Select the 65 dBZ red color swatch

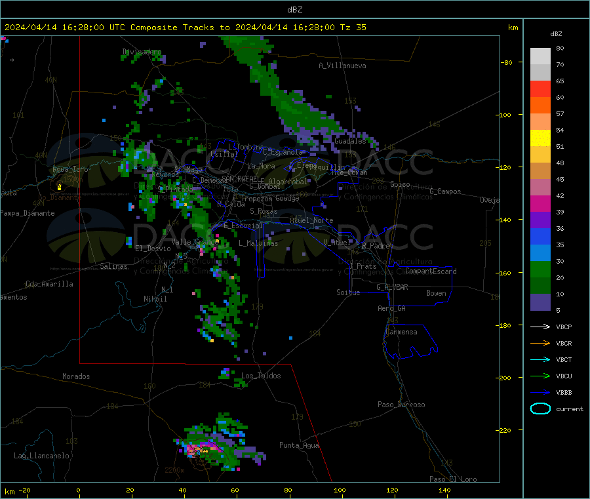click(540, 89)
